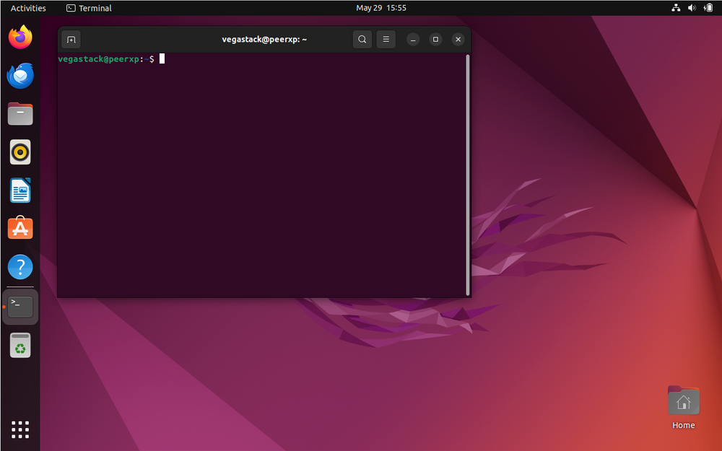This screenshot has width=722, height=451.
Task: Open the Help application
Action: [x=20, y=268]
